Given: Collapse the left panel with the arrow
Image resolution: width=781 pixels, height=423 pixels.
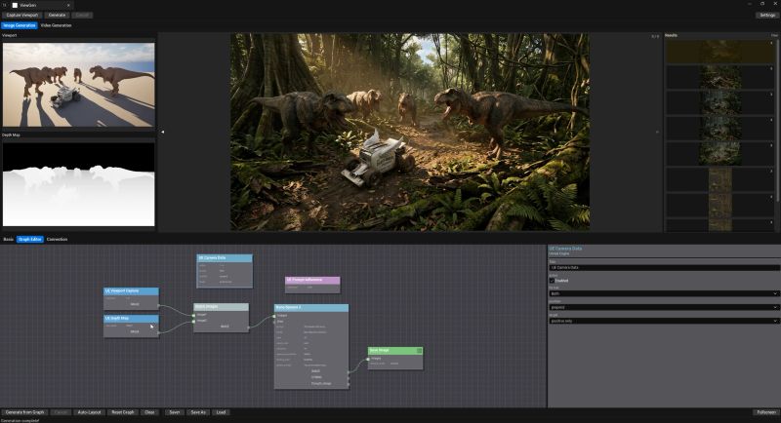Looking at the screenshot, I should [162, 133].
